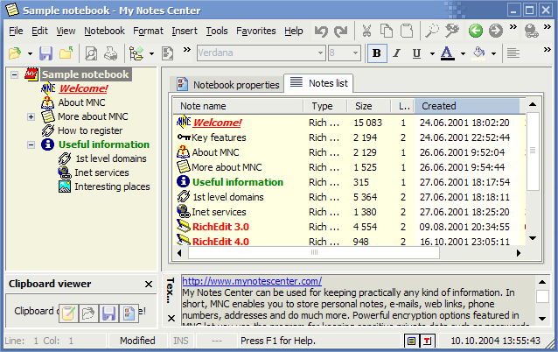Viewport: 558px width, 352px height.
Task: Toggle Underline formatting button
Action: [416, 53]
